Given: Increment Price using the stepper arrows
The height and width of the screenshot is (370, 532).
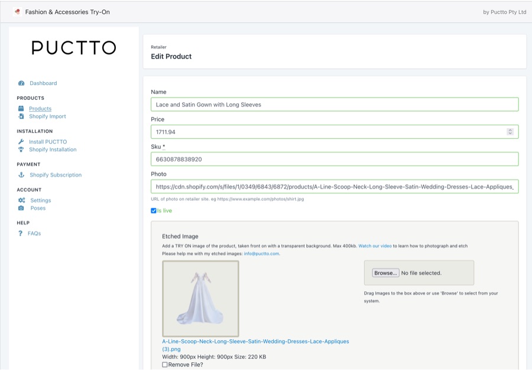Looking at the screenshot, I should pyautogui.click(x=511, y=129).
